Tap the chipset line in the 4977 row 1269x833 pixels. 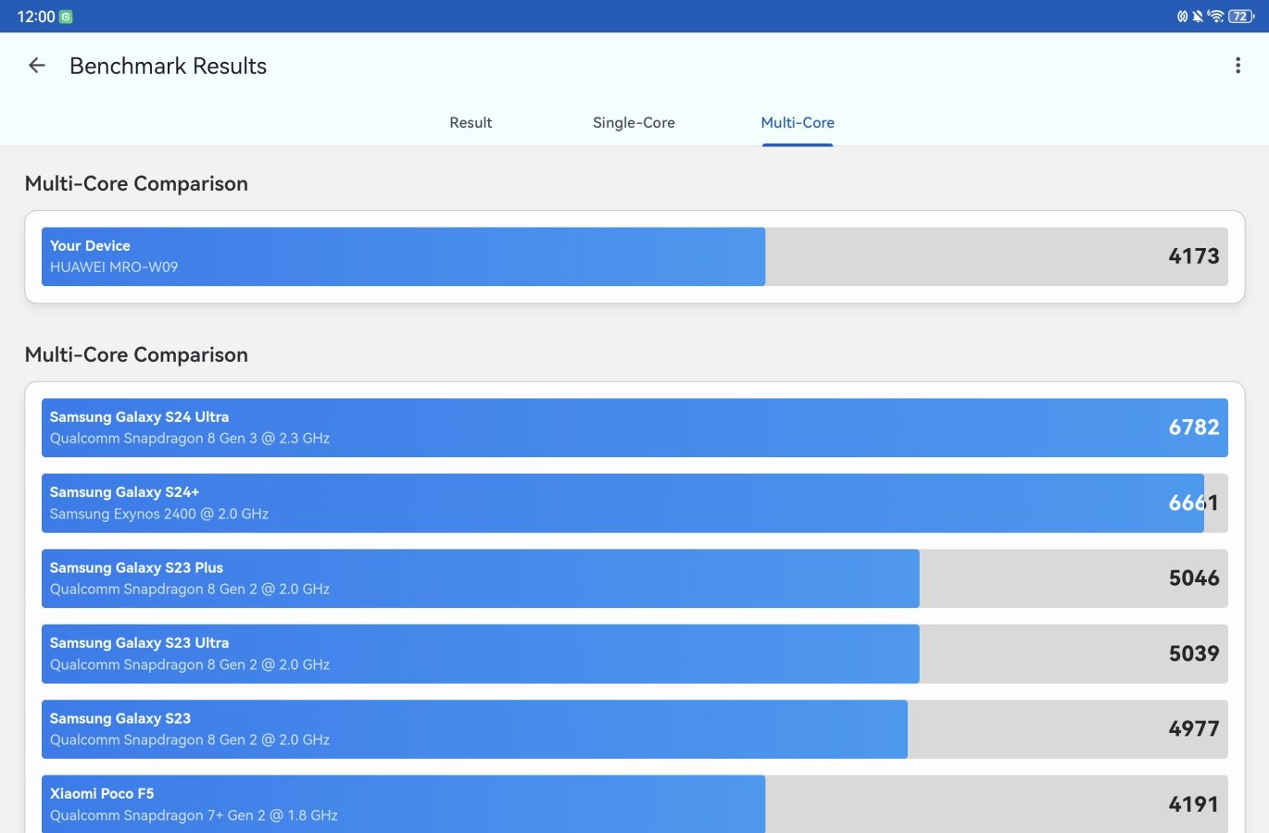click(190, 740)
